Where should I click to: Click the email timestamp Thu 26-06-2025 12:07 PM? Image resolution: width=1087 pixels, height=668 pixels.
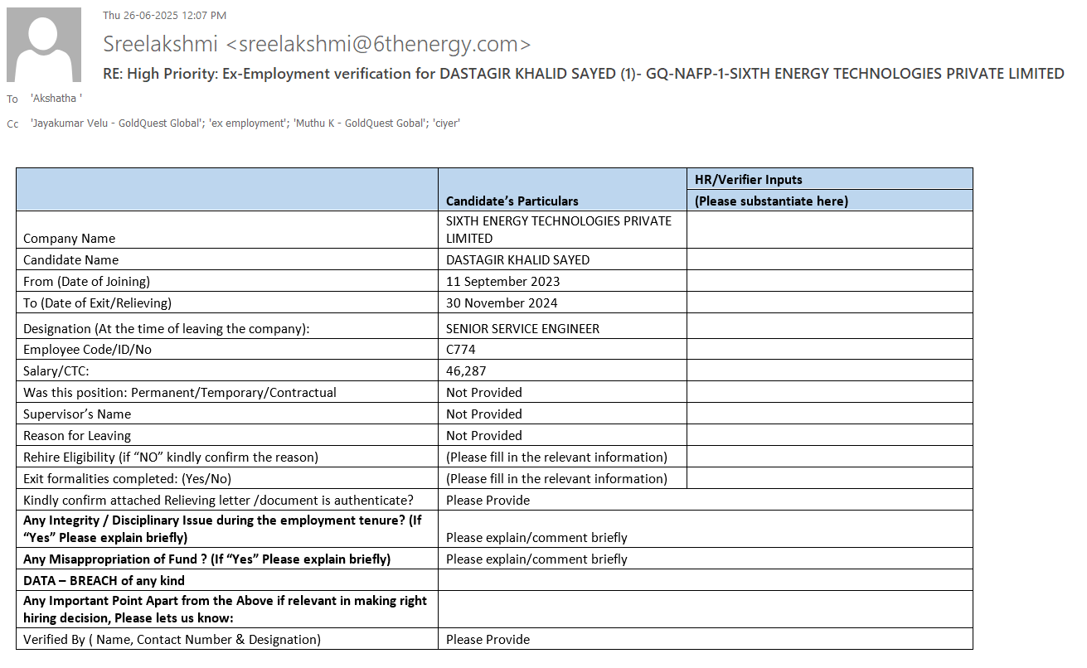click(164, 15)
